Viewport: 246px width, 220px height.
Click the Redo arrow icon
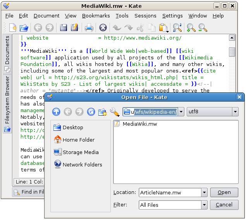tap(129, 28)
